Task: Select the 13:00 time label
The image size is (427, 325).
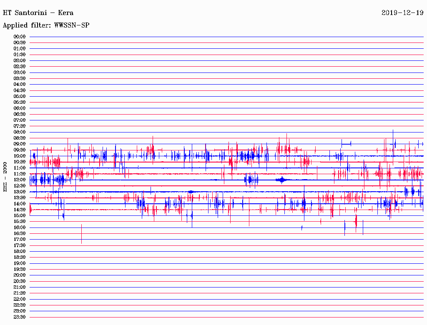Action: coord(20,192)
